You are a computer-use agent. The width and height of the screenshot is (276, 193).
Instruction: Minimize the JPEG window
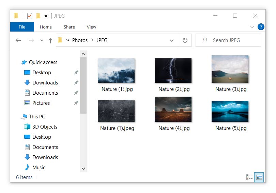click(215, 16)
